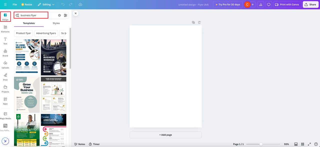Open the Notes panel
The image size is (320, 147).
(79, 144)
